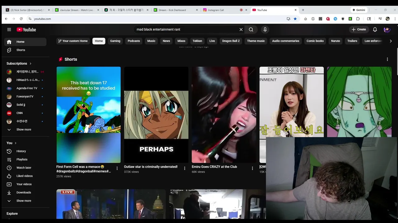
Task: Toggle the blue bookmark star
Action: click(x=295, y=19)
